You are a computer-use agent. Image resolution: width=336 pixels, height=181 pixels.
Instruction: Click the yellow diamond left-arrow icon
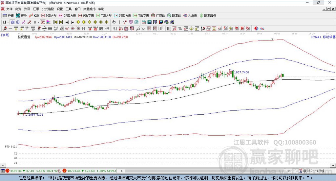78,22
